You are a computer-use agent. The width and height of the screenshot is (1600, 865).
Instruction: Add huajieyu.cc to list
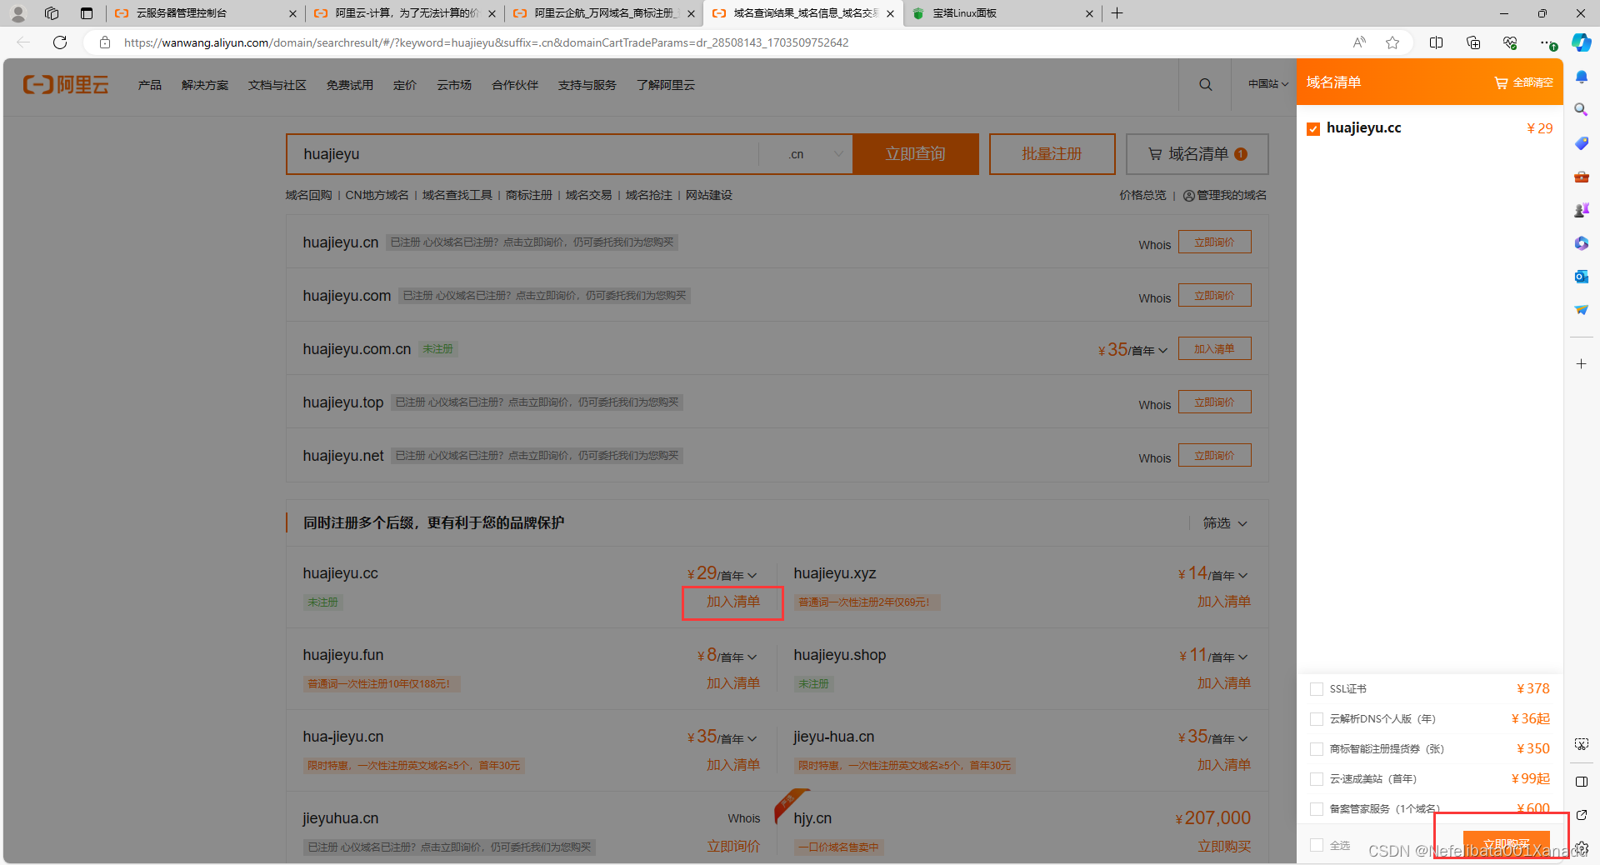tap(732, 602)
